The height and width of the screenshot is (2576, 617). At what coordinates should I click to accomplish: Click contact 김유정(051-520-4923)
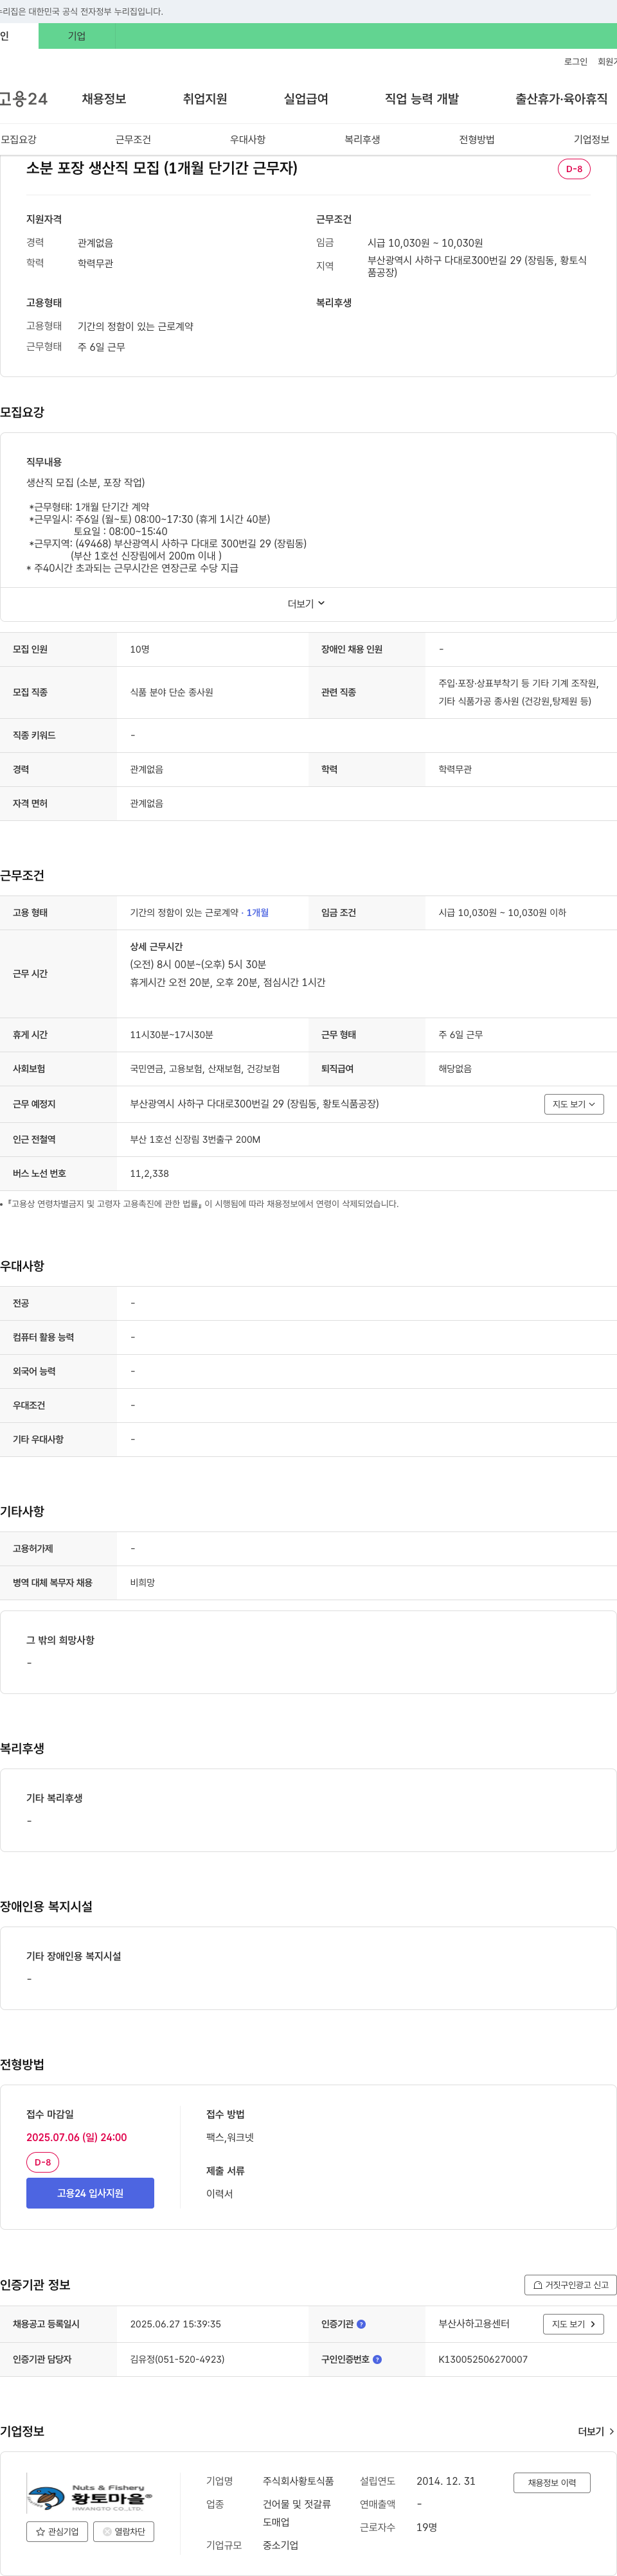(x=177, y=2359)
